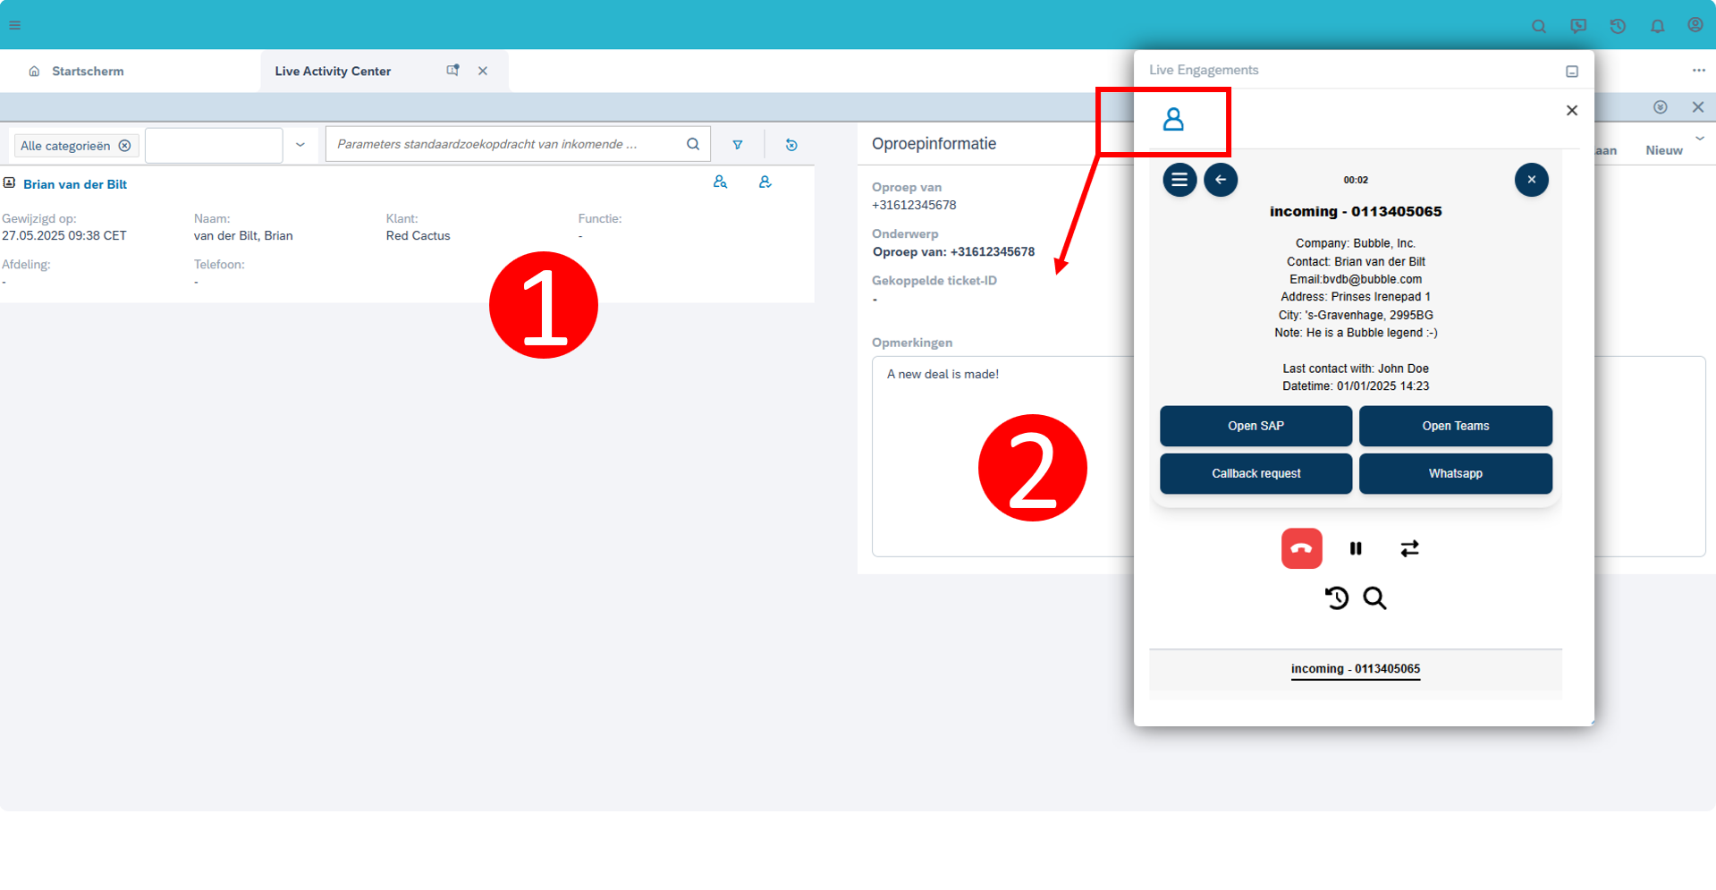
Task: Click the standard search parameters input field
Action: 505,144
